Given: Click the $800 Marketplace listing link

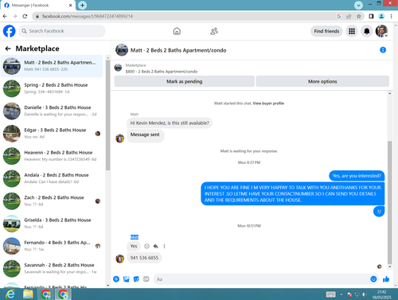Looking at the screenshot, I should tap(162, 72).
